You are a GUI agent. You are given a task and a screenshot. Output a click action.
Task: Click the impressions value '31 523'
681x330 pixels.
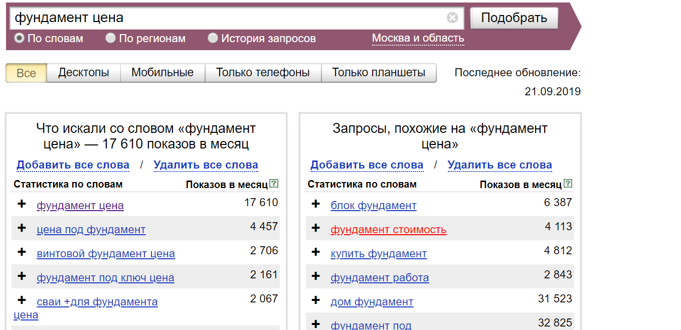[x=555, y=298]
